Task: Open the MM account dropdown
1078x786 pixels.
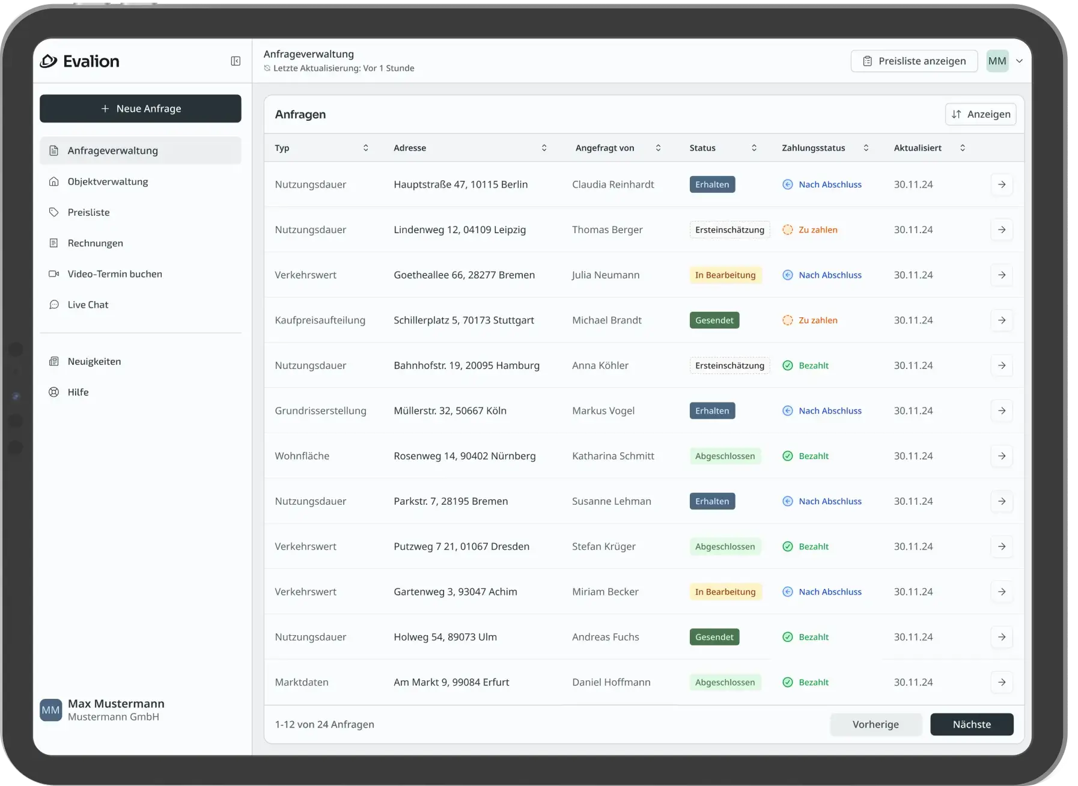Action: point(1005,61)
